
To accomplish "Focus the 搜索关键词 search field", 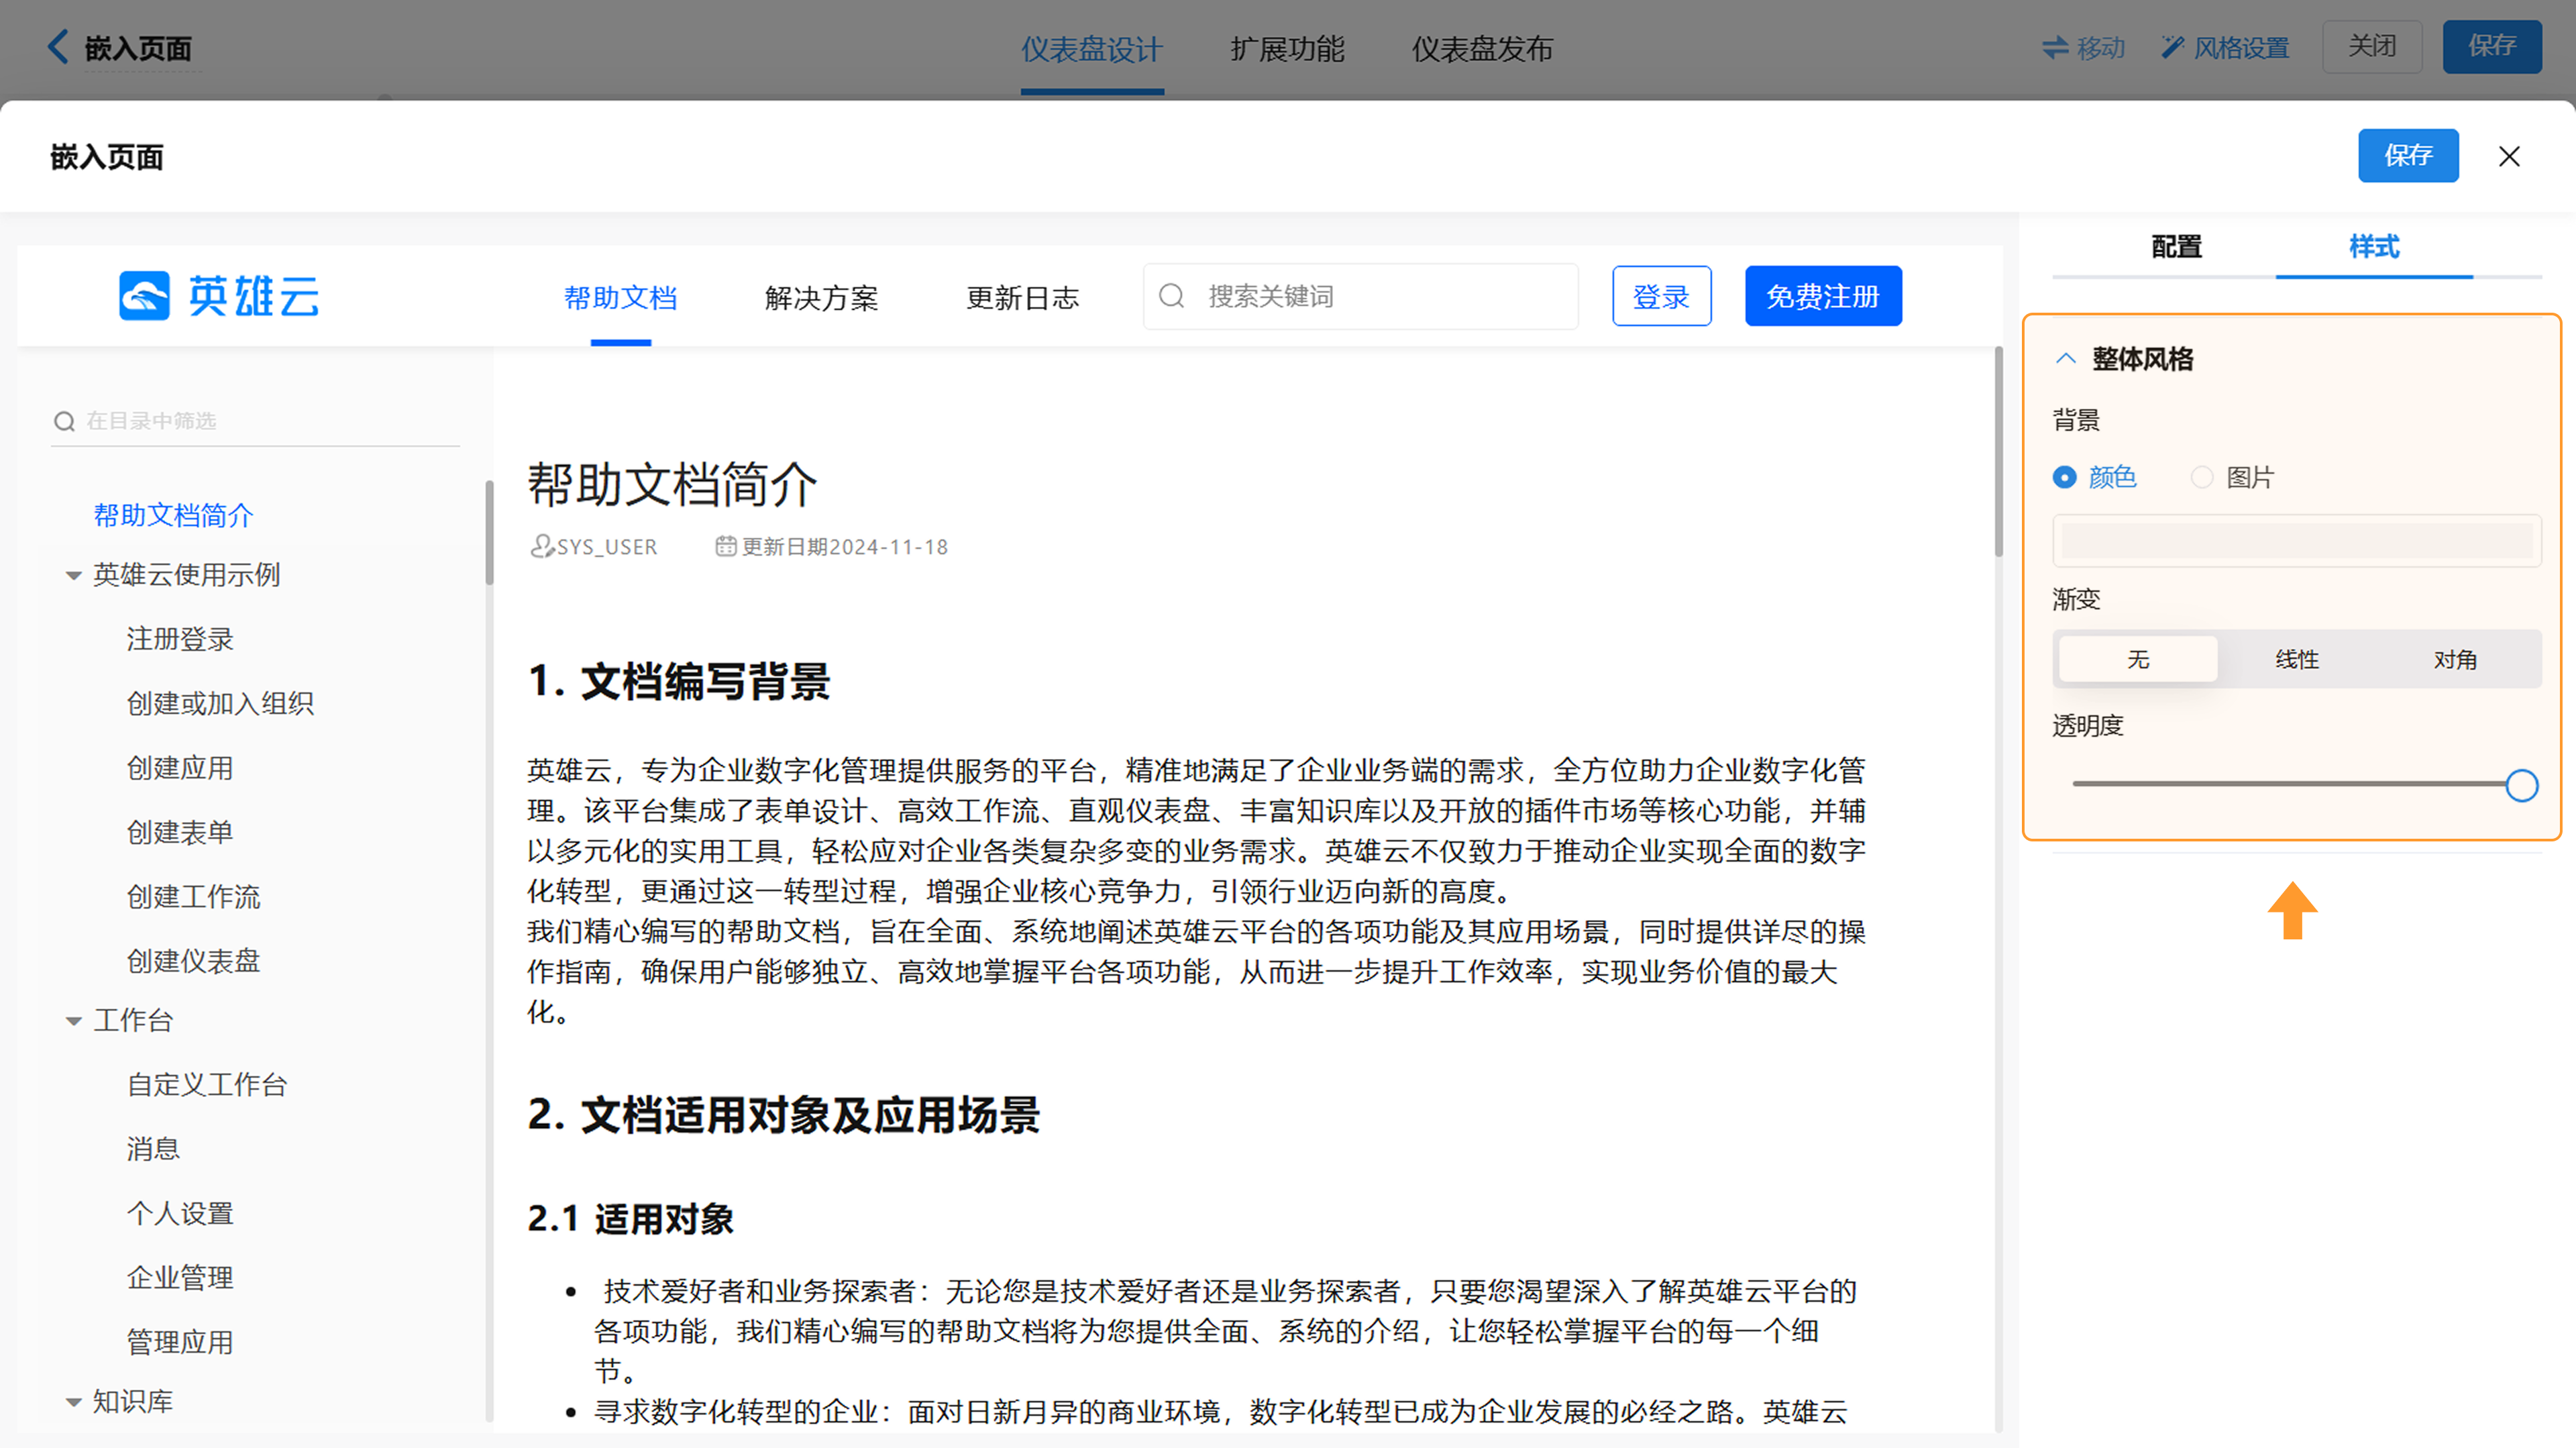I will click(x=1361, y=296).
